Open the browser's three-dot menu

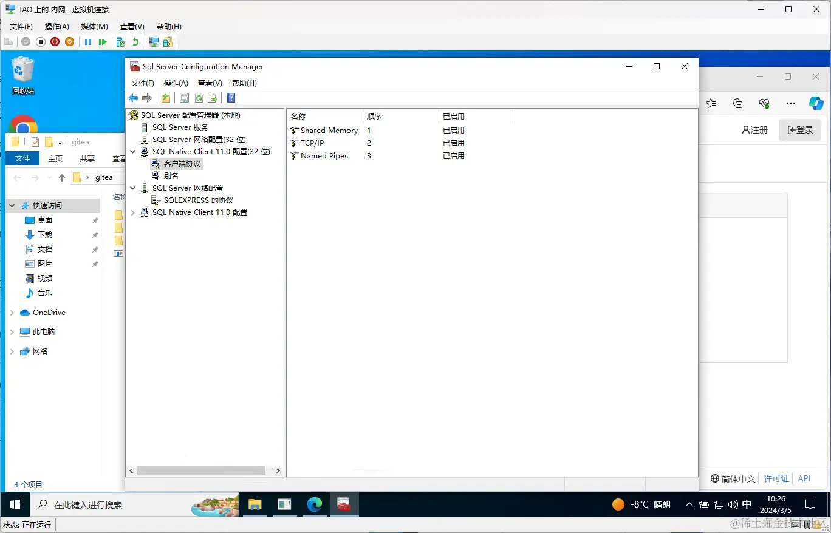[x=790, y=103]
